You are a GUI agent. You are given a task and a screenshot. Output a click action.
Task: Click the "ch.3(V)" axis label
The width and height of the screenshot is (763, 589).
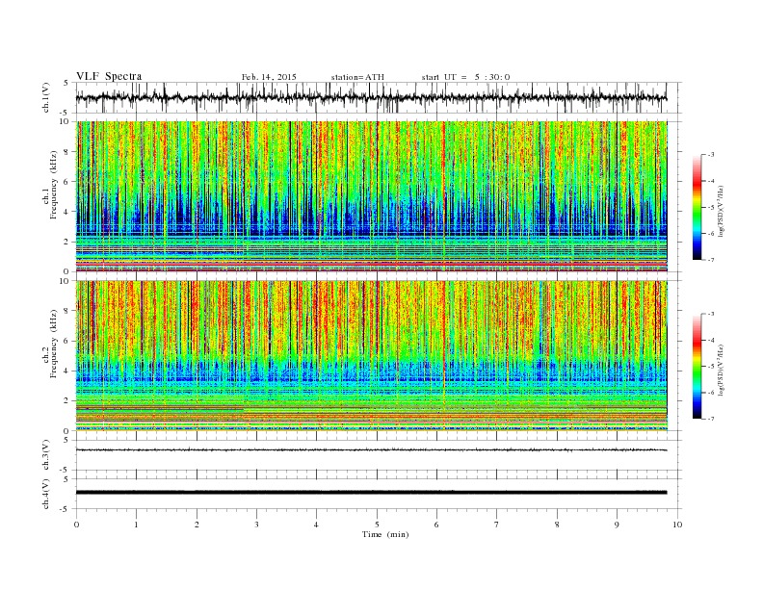46,455
